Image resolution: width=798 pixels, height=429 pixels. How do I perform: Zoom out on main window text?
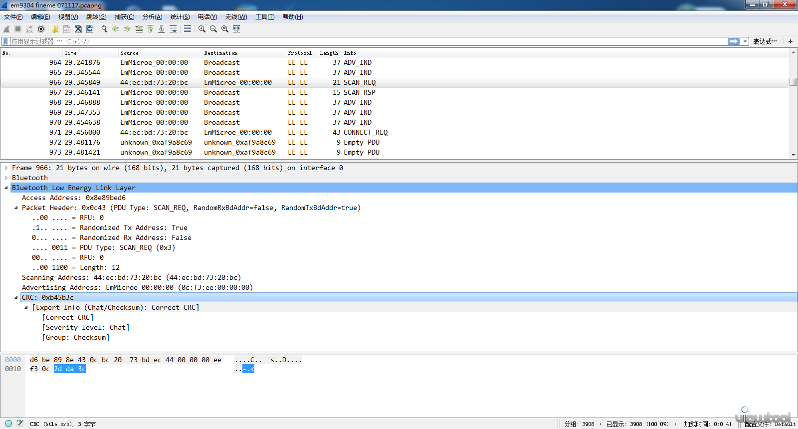pos(213,29)
